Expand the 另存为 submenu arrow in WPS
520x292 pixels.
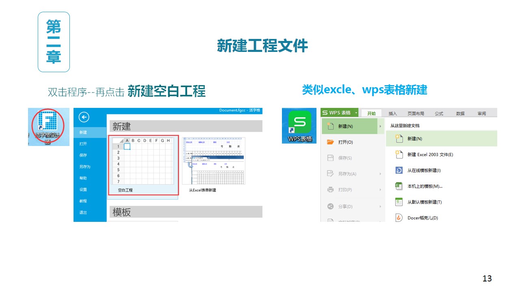tap(380, 174)
